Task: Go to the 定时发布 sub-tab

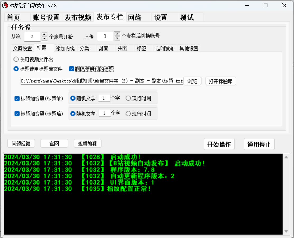Action: tap(165, 48)
